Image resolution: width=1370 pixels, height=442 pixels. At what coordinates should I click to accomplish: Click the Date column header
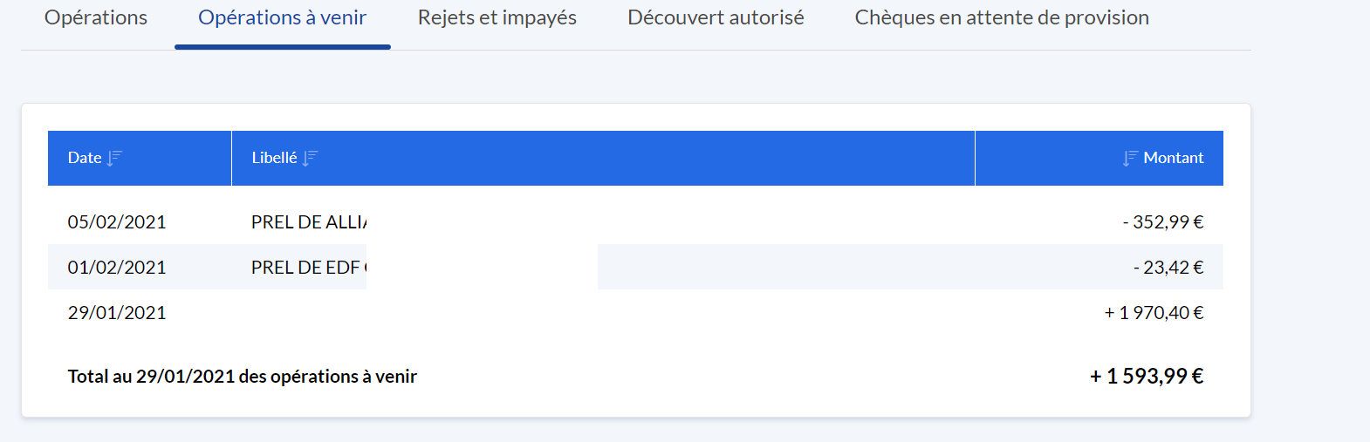pos(140,158)
